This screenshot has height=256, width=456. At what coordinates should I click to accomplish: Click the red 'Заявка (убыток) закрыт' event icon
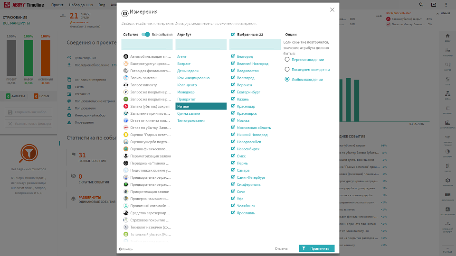coord(125,106)
